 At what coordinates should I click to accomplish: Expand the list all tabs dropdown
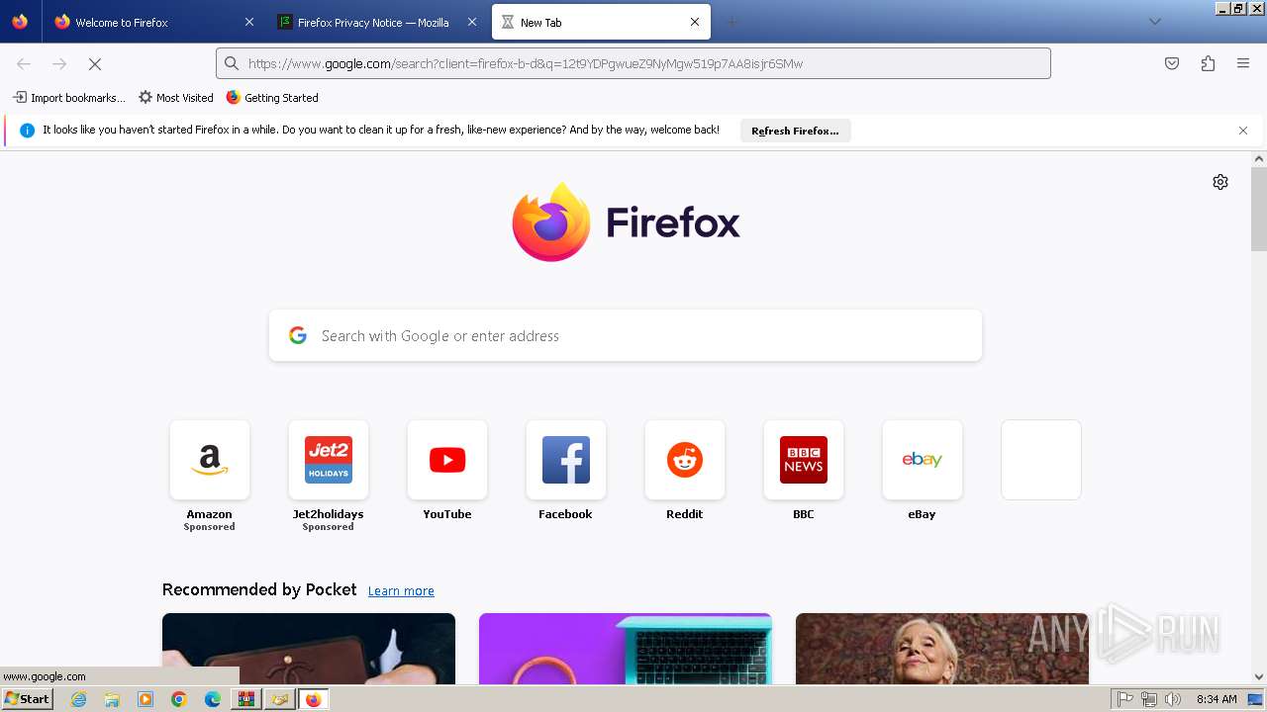(1154, 22)
